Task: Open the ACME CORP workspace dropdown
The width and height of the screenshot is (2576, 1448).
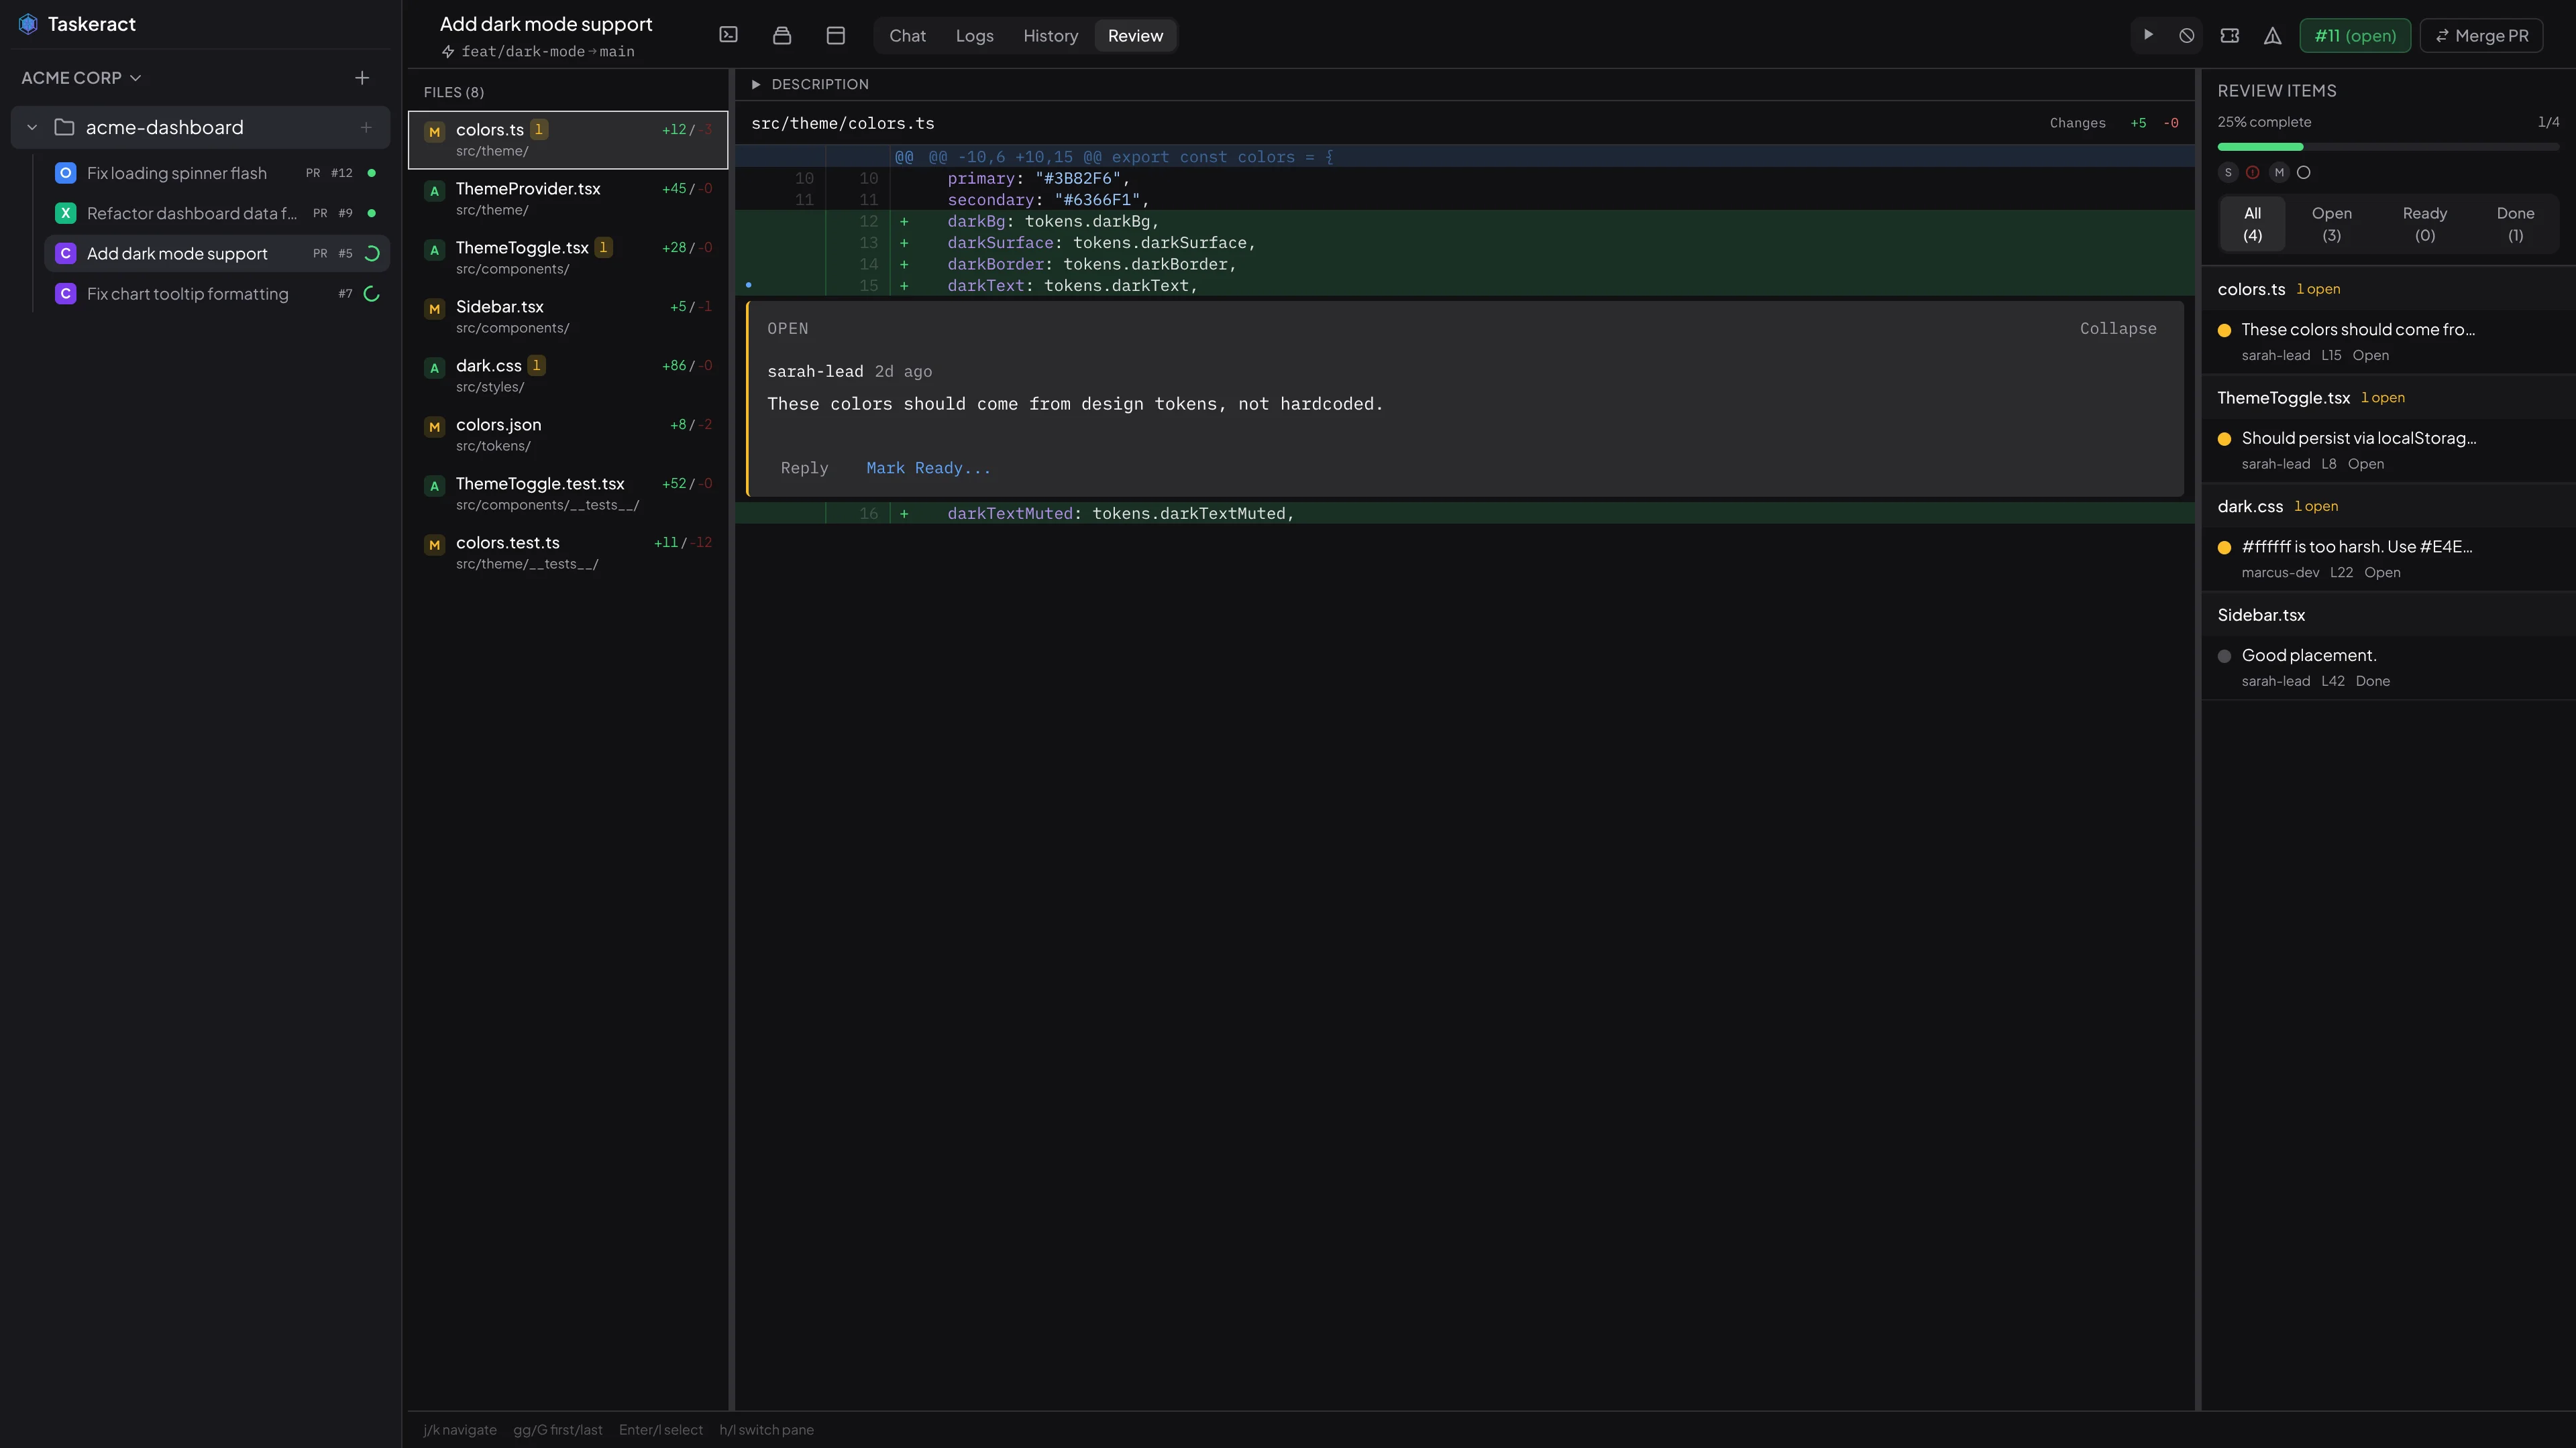Action: coord(80,77)
